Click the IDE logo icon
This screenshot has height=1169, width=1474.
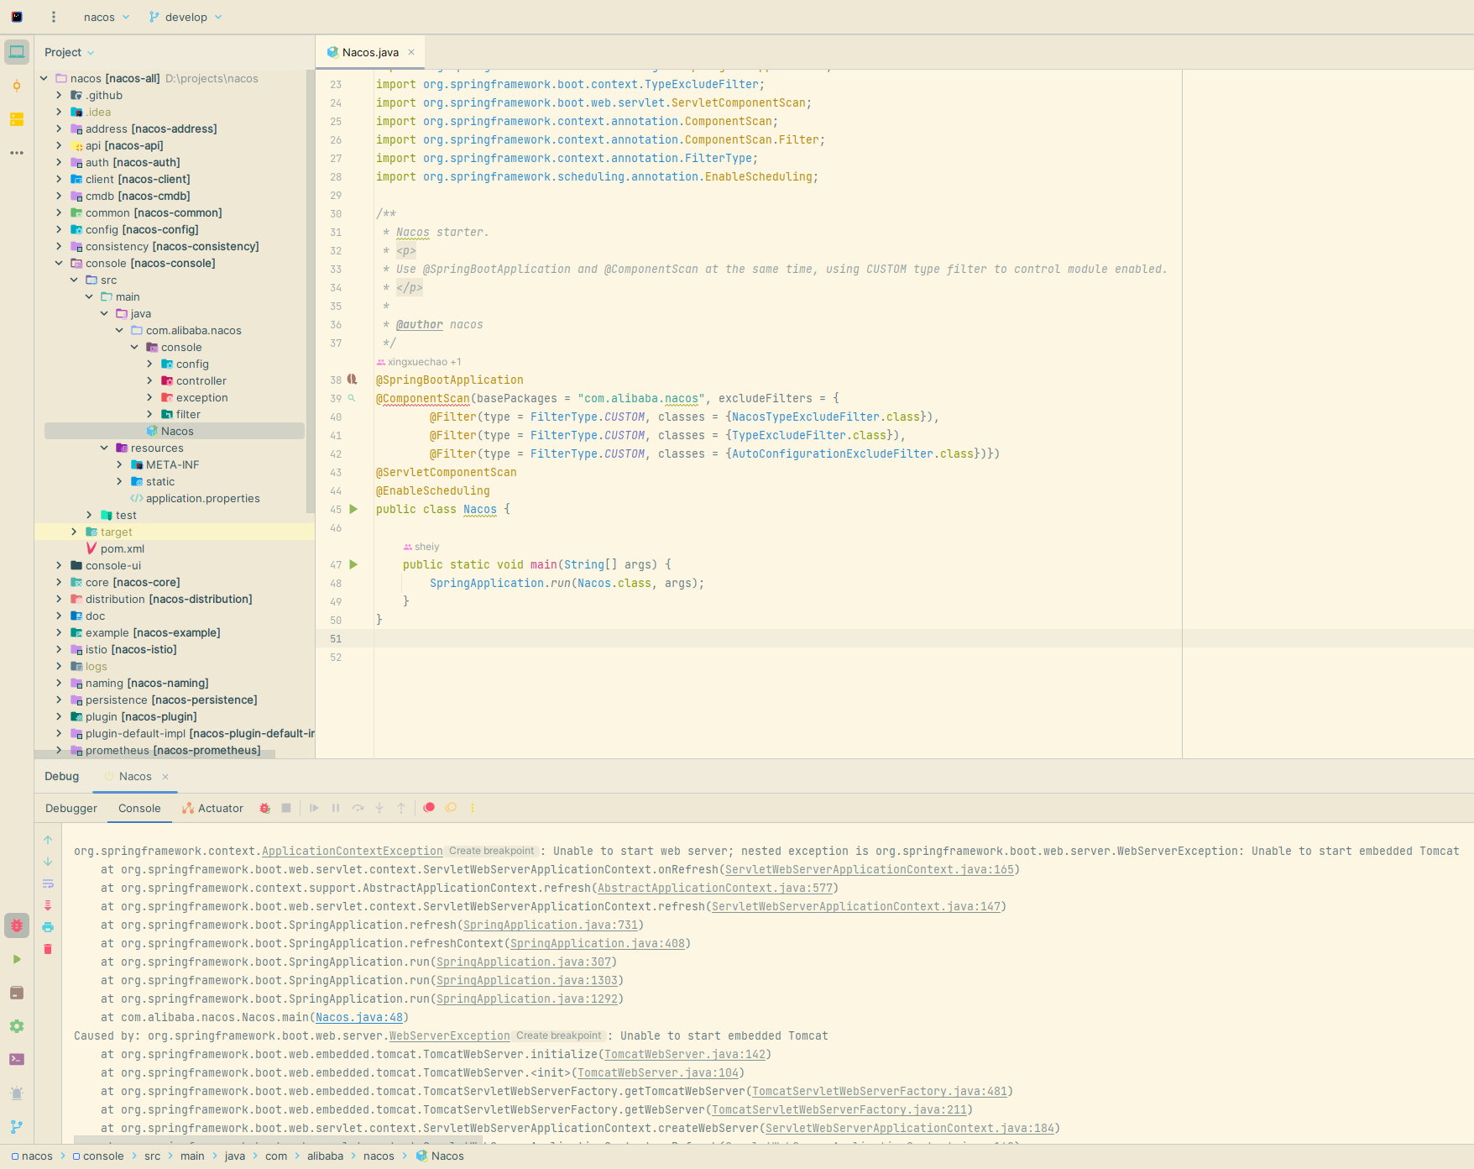17,17
